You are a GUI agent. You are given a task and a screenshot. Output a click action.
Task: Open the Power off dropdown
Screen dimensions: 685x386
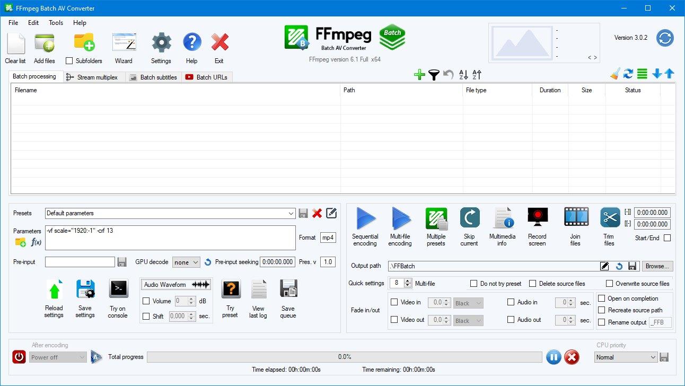pos(58,357)
